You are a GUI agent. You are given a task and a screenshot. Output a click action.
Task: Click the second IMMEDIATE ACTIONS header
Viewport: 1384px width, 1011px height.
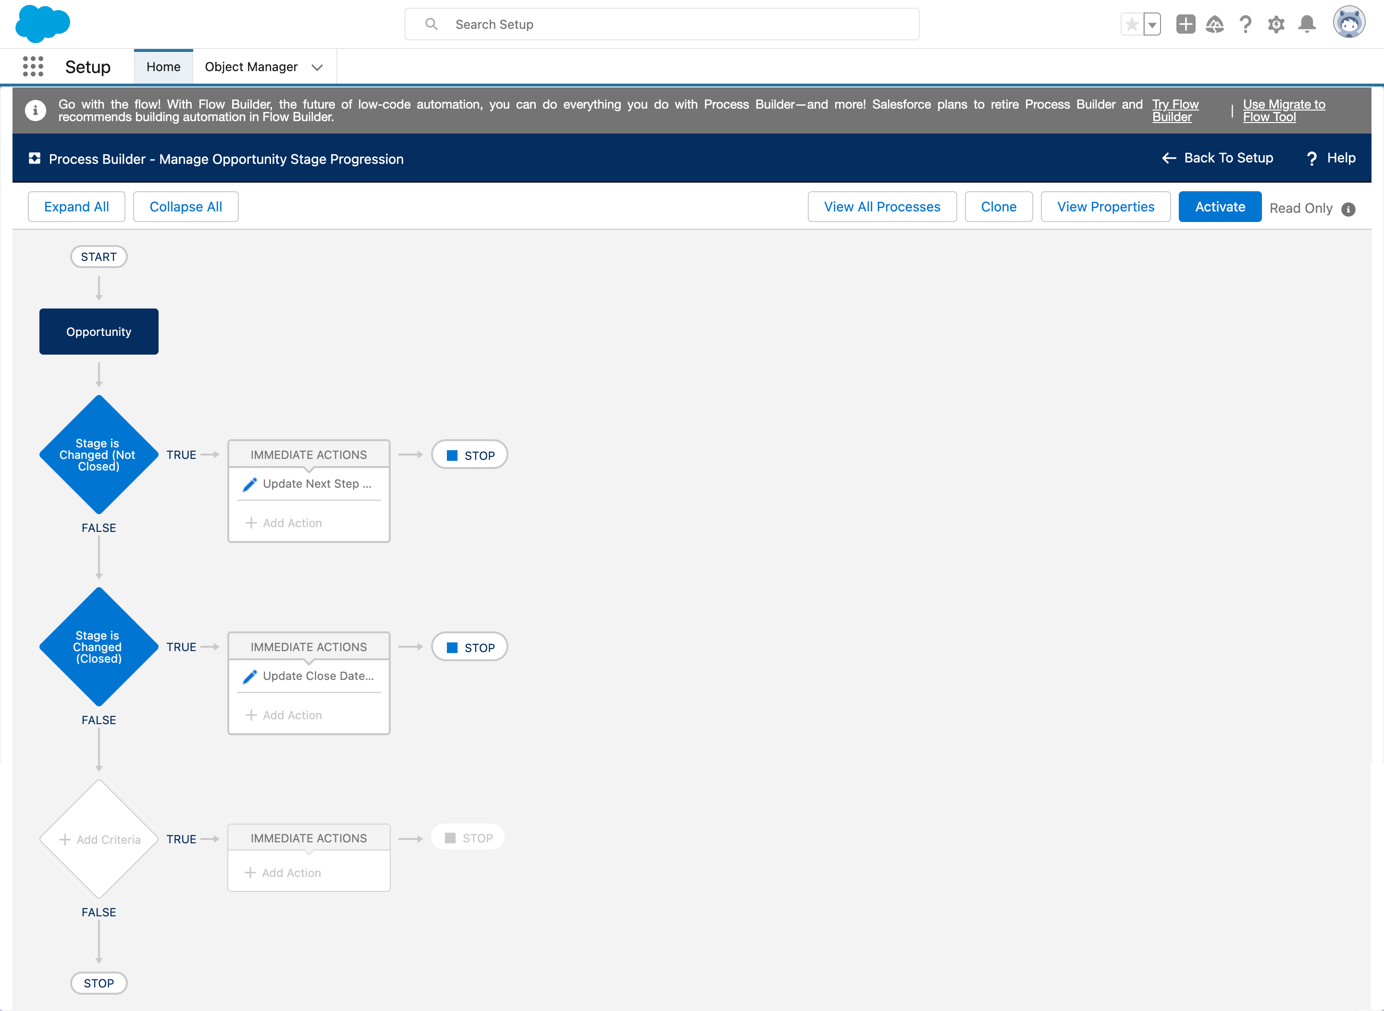click(309, 647)
